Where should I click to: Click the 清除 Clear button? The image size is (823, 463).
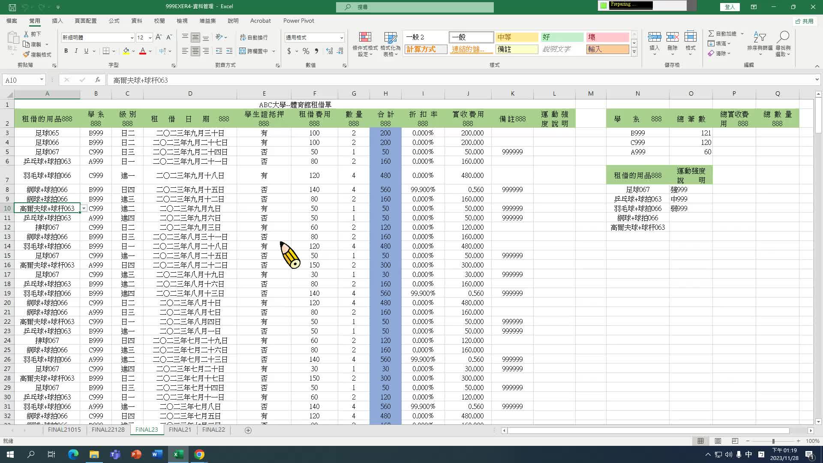pos(719,54)
